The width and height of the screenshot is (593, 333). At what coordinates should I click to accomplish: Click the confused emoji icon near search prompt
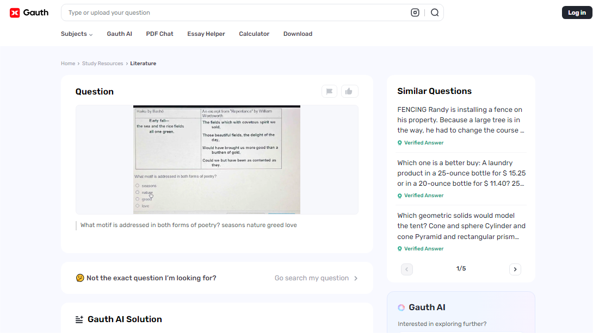(80, 278)
